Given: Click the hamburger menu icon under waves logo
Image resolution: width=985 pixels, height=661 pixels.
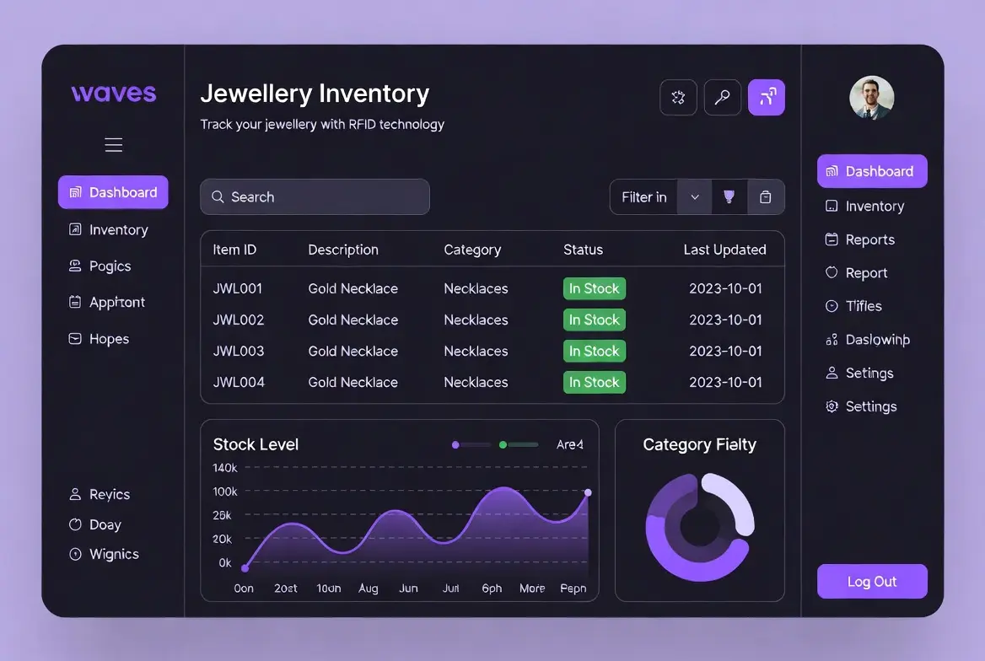Looking at the screenshot, I should 114,145.
